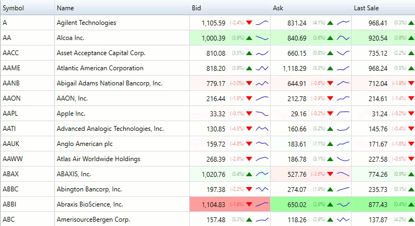Image resolution: width=415 pixels, height=226 pixels.
Task: Click the Last Sale column header
Action: coord(366,8)
